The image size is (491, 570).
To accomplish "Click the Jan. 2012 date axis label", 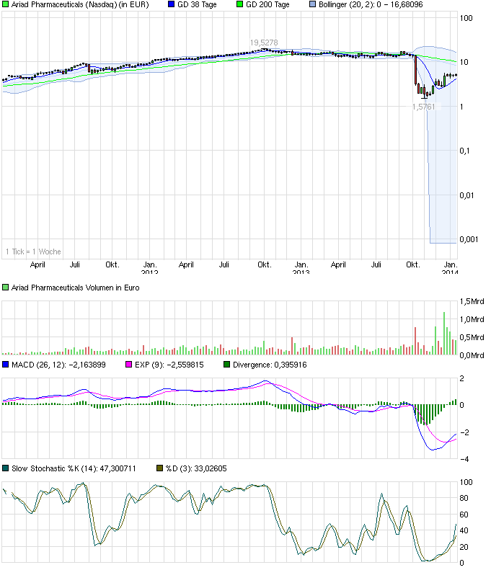I will [x=149, y=269].
